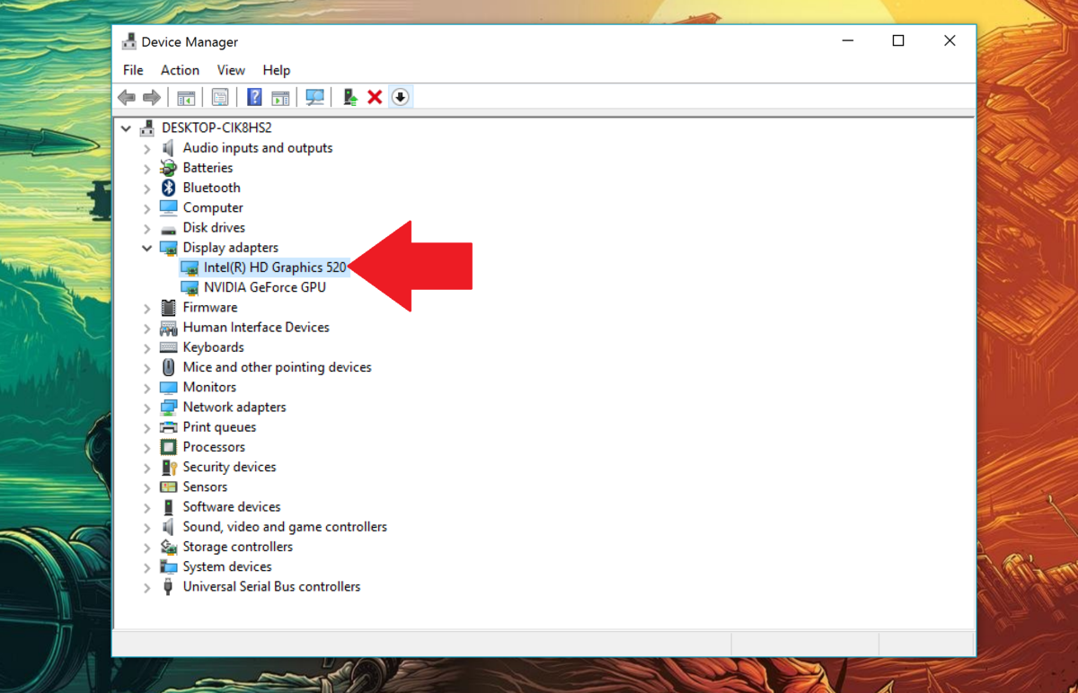Expand the Sensors category arrow

coord(147,487)
